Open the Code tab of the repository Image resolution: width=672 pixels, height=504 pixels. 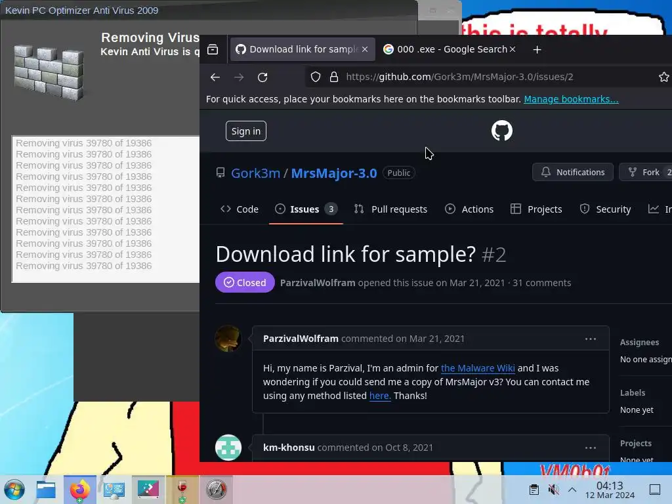click(240, 209)
